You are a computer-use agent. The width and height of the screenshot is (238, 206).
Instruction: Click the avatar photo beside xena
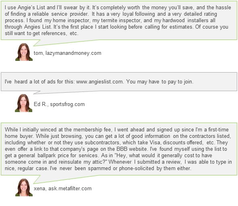coord(24,187)
